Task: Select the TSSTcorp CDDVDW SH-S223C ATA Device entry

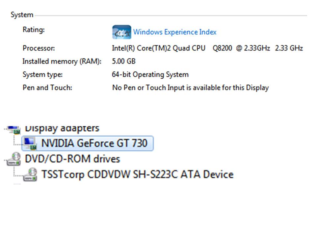Action: [x=137, y=174]
